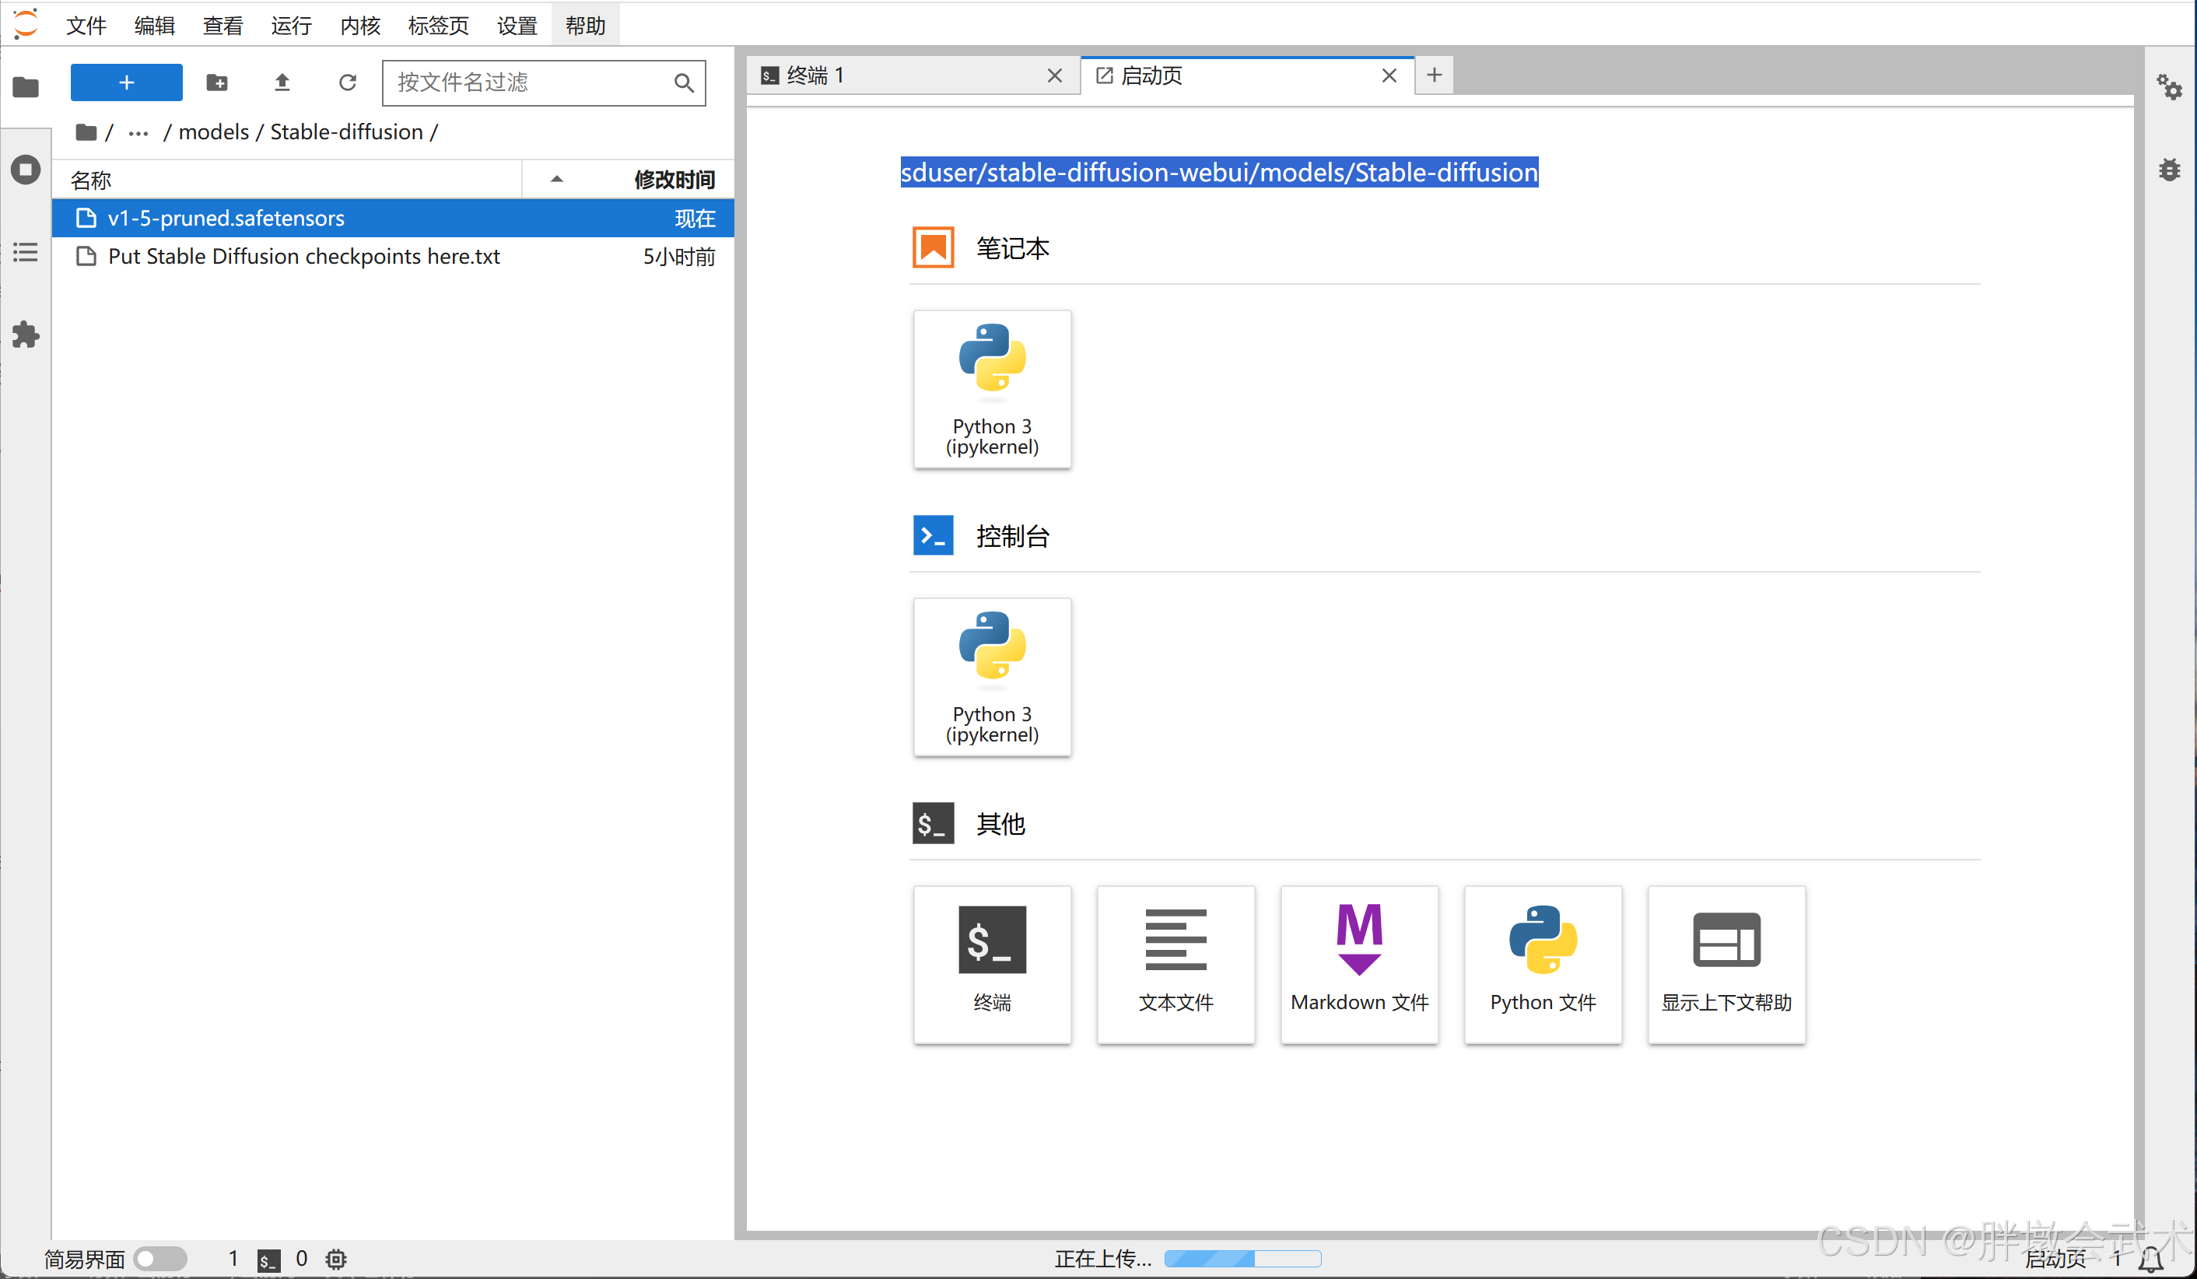The height and width of the screenshot is (1279, 2197).
Task: Open the property inspector gears icon
Action: [2169, 86]
